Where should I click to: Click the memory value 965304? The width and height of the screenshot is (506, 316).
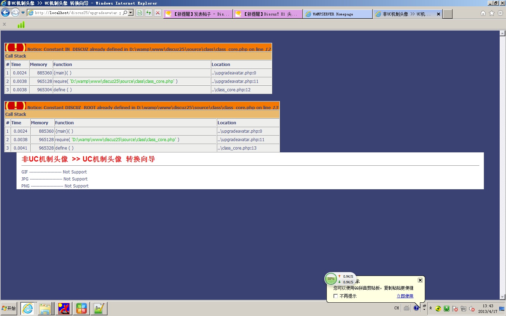45,90
